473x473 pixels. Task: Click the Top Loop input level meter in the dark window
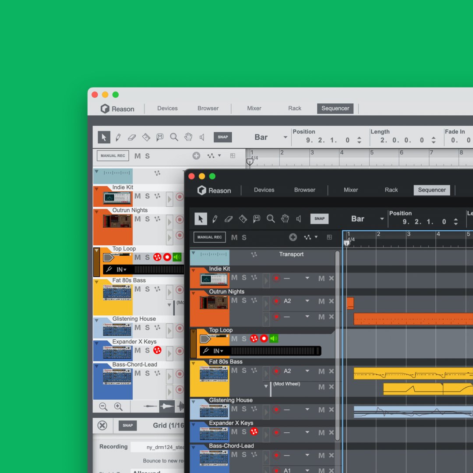click(275, 351)
